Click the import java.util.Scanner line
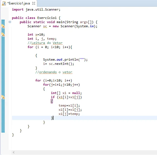The height and width of the screenshot is (155, 157). point(36,9)
